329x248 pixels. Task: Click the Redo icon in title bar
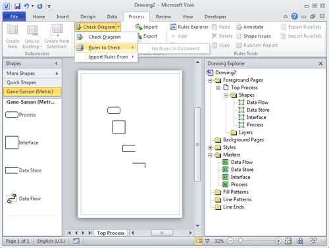coord(40,6)
